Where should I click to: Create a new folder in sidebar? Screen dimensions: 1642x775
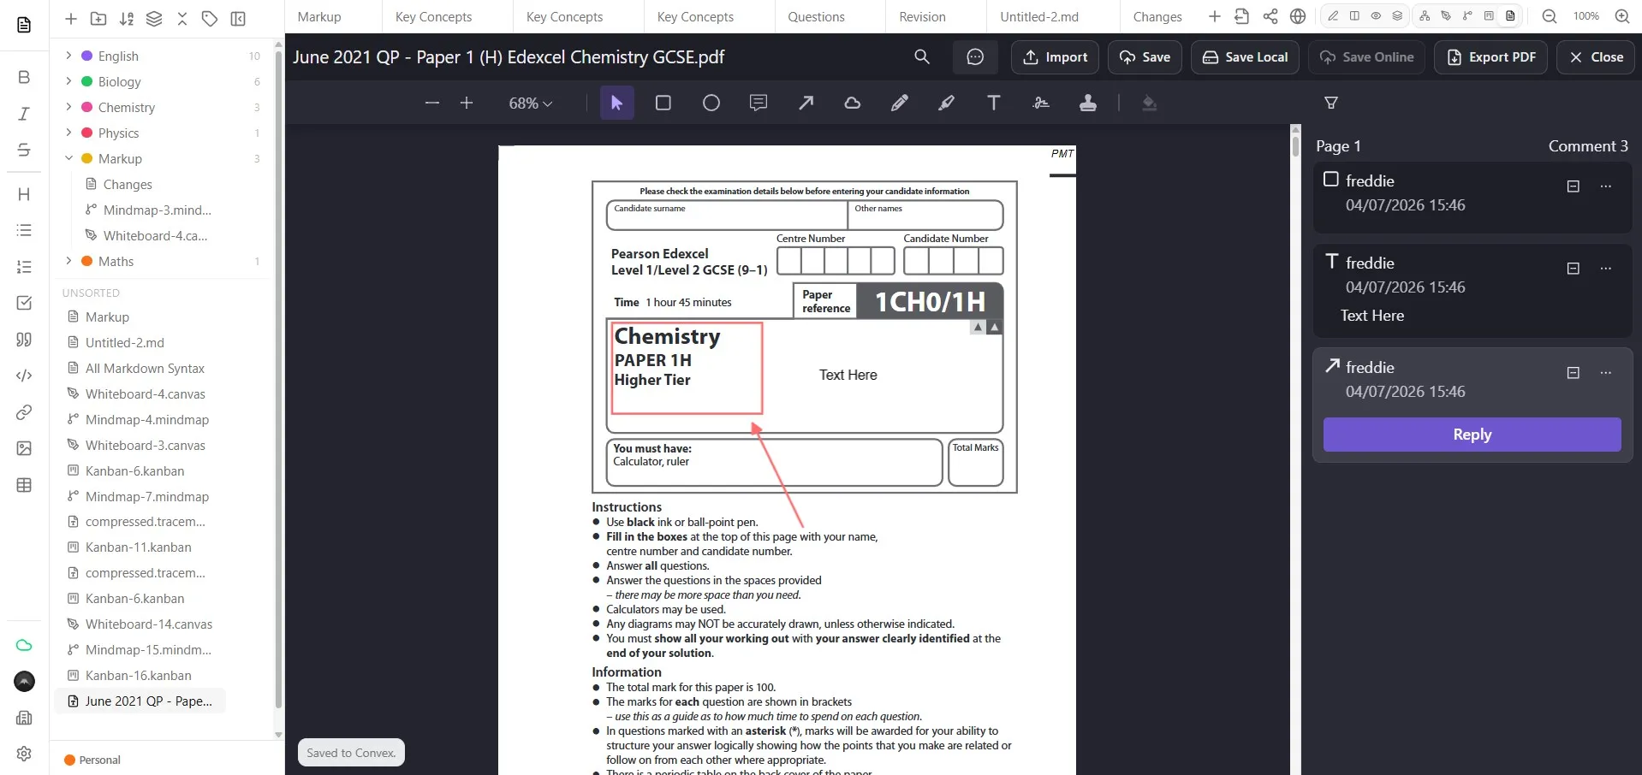pyautogui.click(x=98, y=18)
